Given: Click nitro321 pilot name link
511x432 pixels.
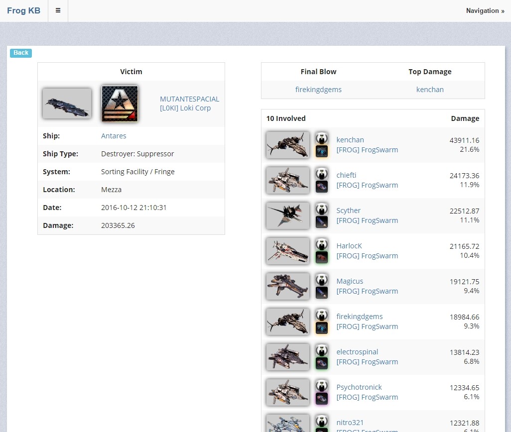Looking at the screenshot, I should click(x=350, y=423).
